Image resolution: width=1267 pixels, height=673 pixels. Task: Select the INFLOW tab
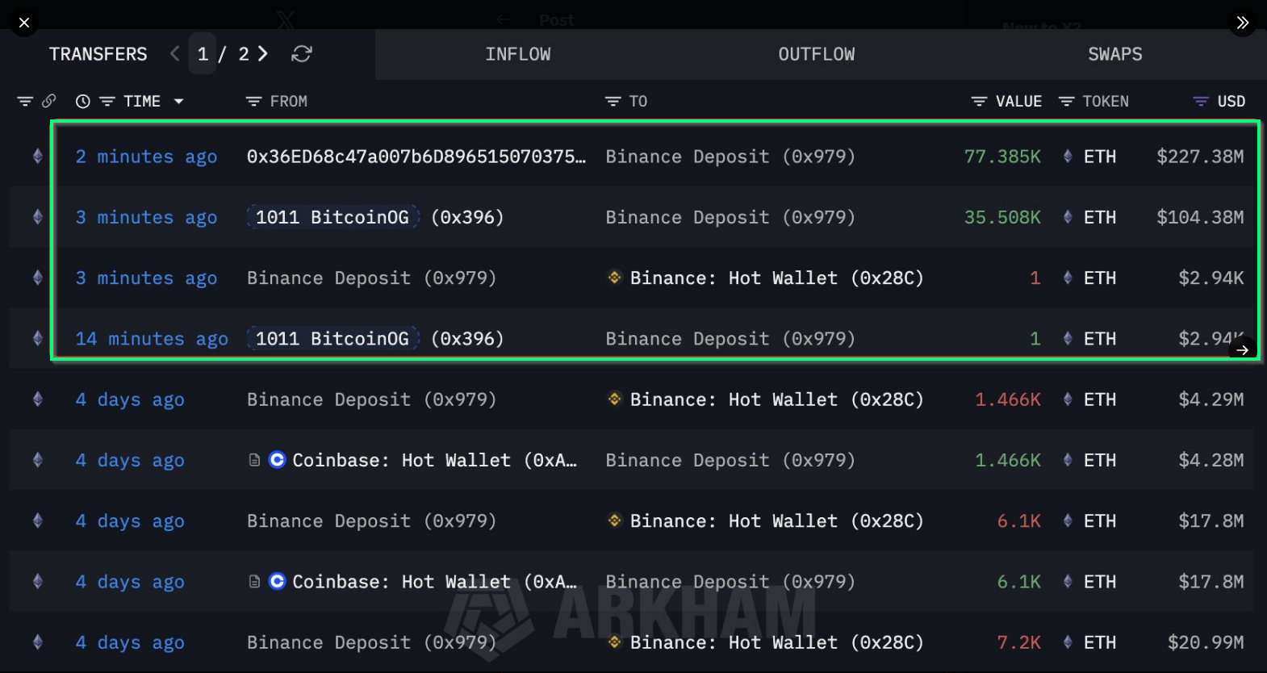coord(518,53)
